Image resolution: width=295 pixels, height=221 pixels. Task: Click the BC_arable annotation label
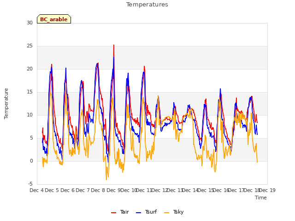(54, 19)
